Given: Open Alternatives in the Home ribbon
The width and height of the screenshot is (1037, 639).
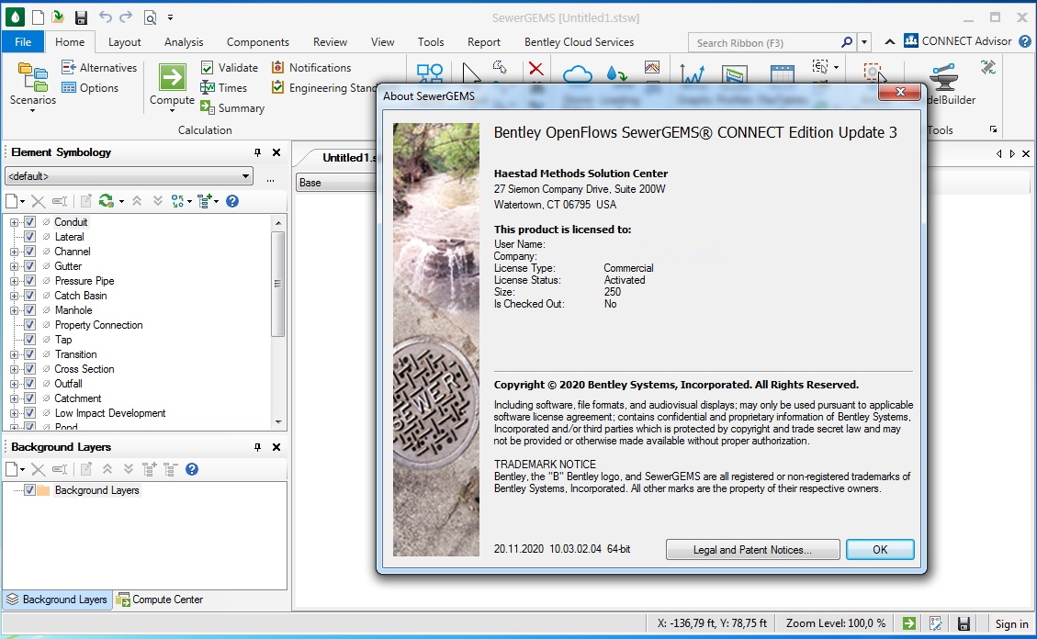Looking at the screenshot, I should pos(98,67).
